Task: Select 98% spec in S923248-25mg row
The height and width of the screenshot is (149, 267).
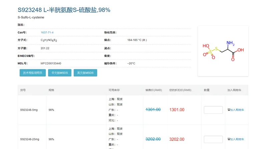Action: point(51,139)
